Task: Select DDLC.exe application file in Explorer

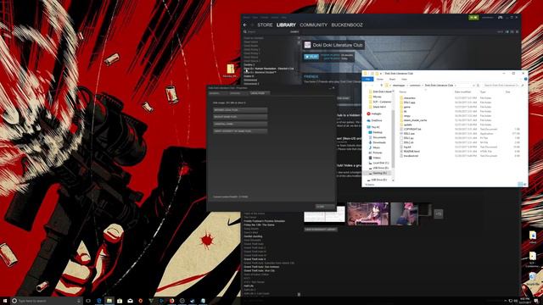Action: click(x=407, y=134)
